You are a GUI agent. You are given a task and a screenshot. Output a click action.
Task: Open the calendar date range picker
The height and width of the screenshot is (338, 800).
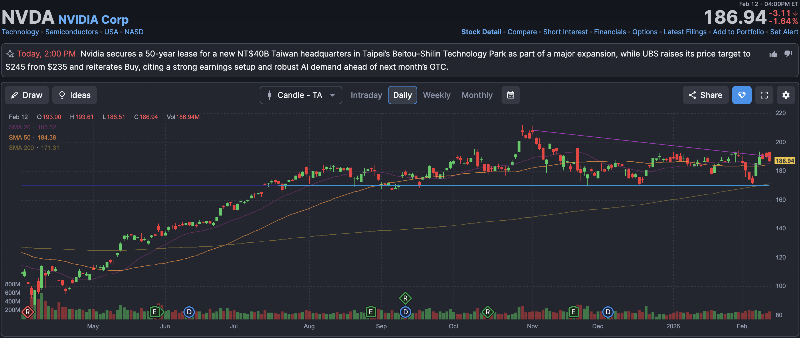click(x=510, y=95)
